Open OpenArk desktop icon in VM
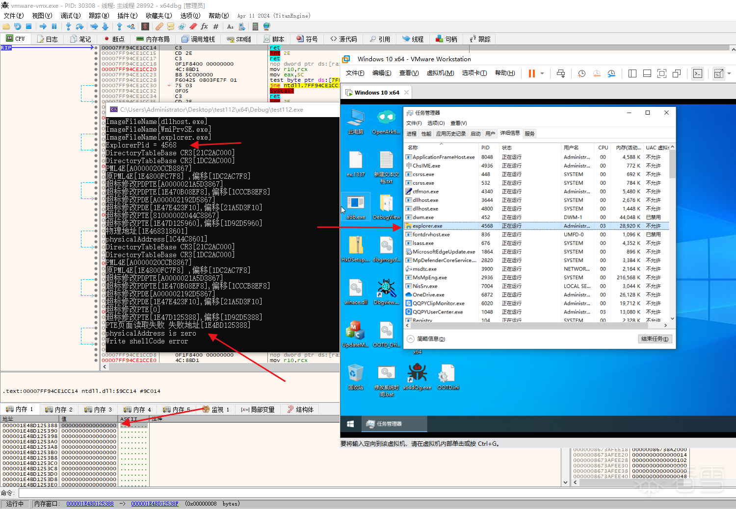 click(x=386, y=122)
